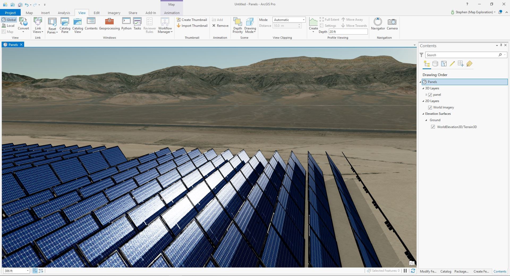Pause drawing in the scene view

tap(405, 271)
